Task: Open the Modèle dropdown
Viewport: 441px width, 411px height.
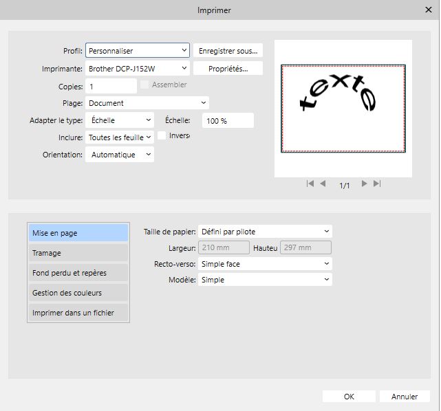Action: pos(265,280)
